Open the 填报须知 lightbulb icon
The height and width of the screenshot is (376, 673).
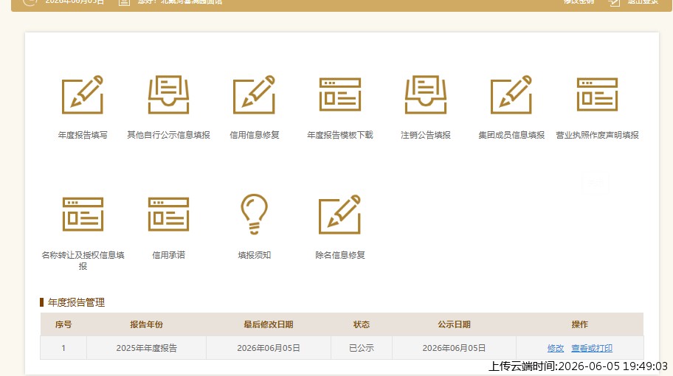(254, 214)
